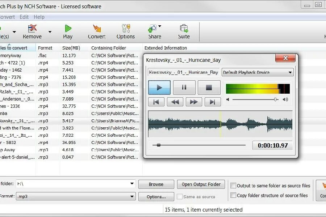The height and width of the screenshot is (217, 326).
Task: Click the yellow waveform position marker
Action: [221, 124]
